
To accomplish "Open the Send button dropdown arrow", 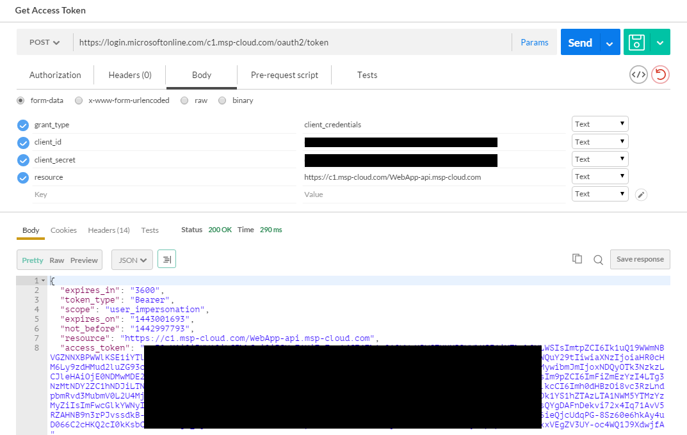I will pyautogui.click(x=610, y=43).
